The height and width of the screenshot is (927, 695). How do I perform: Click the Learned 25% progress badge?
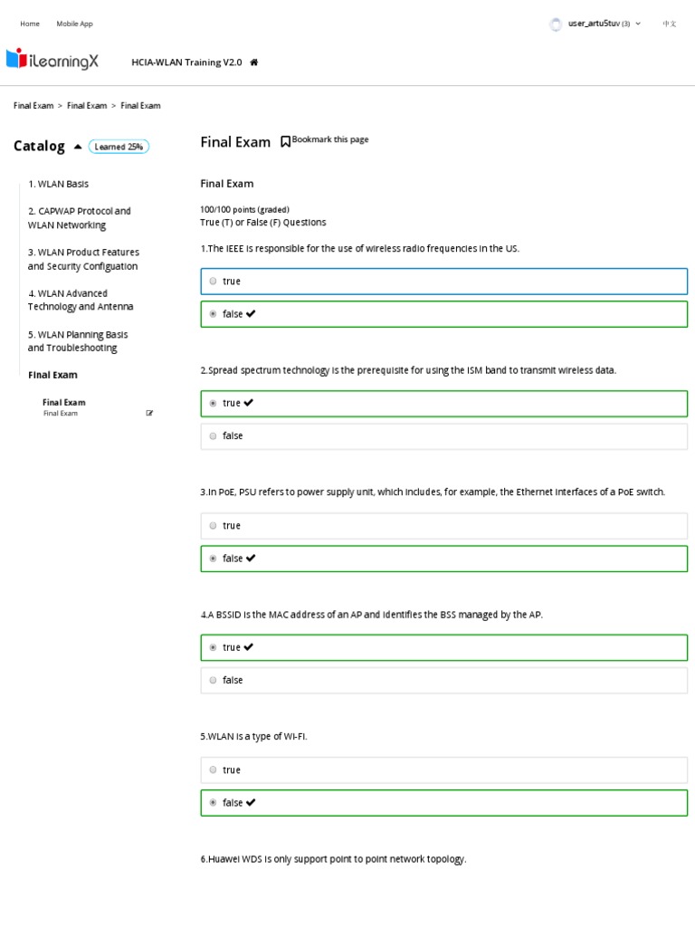click(119, 147)
